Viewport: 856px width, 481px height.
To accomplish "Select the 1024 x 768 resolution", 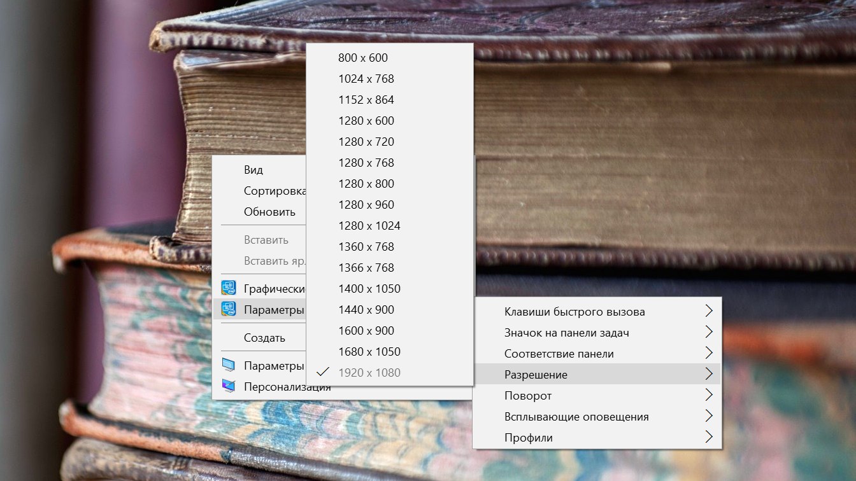I will pos(390,79).
